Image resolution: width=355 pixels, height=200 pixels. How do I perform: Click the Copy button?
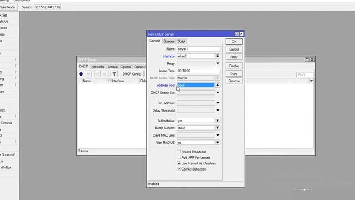234,73
